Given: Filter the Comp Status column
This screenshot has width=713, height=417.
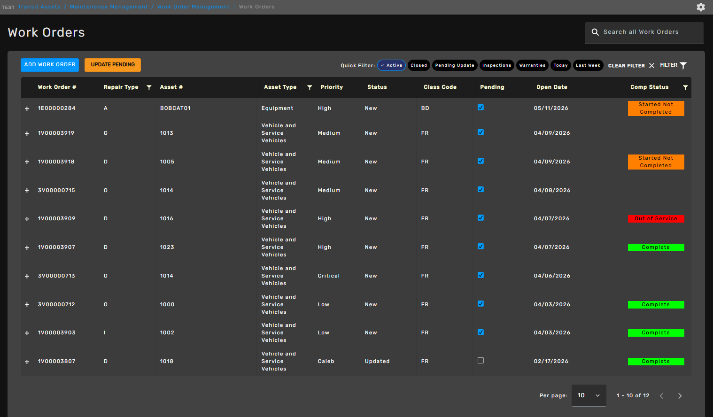Looking at the screenshot, I should (685, 87).
